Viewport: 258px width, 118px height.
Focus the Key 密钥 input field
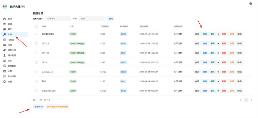[x=92, y=19]
